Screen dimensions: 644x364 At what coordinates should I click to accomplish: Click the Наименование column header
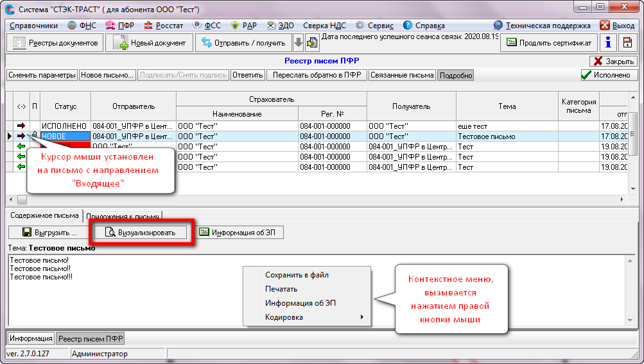pyautogui.click(x=237, y=114)
